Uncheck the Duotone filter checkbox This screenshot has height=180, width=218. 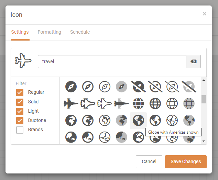(20, 121)
